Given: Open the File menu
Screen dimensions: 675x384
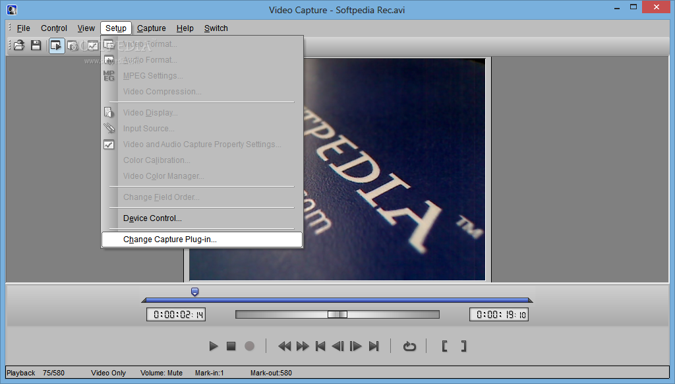Looking at the screenshot, I should coord(23,28).
